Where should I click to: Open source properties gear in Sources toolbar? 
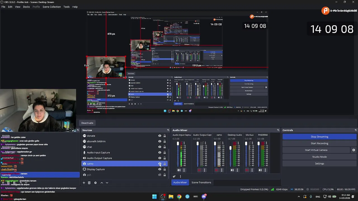click(x=95, y=183)
